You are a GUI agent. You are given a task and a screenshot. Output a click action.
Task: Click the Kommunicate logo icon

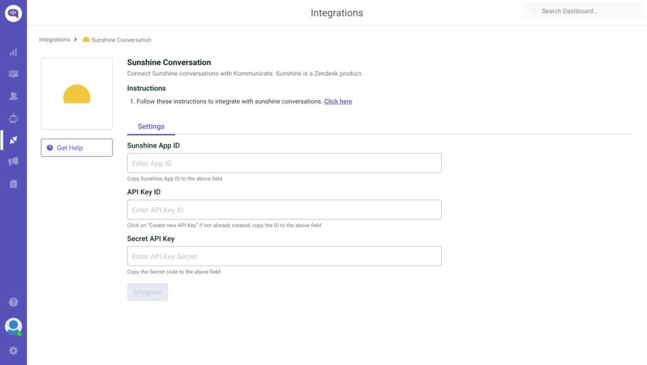pyautogui.click(x=13, y=13)
